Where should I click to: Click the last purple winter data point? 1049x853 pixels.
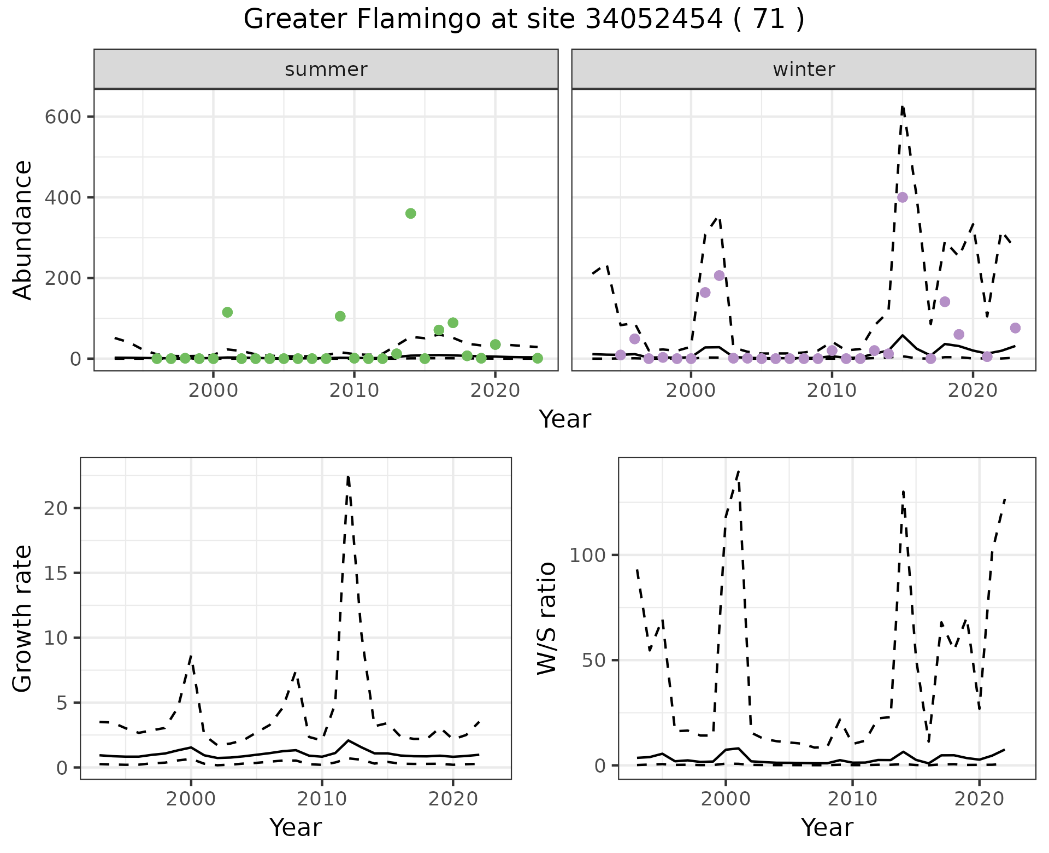(x=1015, y=328)
